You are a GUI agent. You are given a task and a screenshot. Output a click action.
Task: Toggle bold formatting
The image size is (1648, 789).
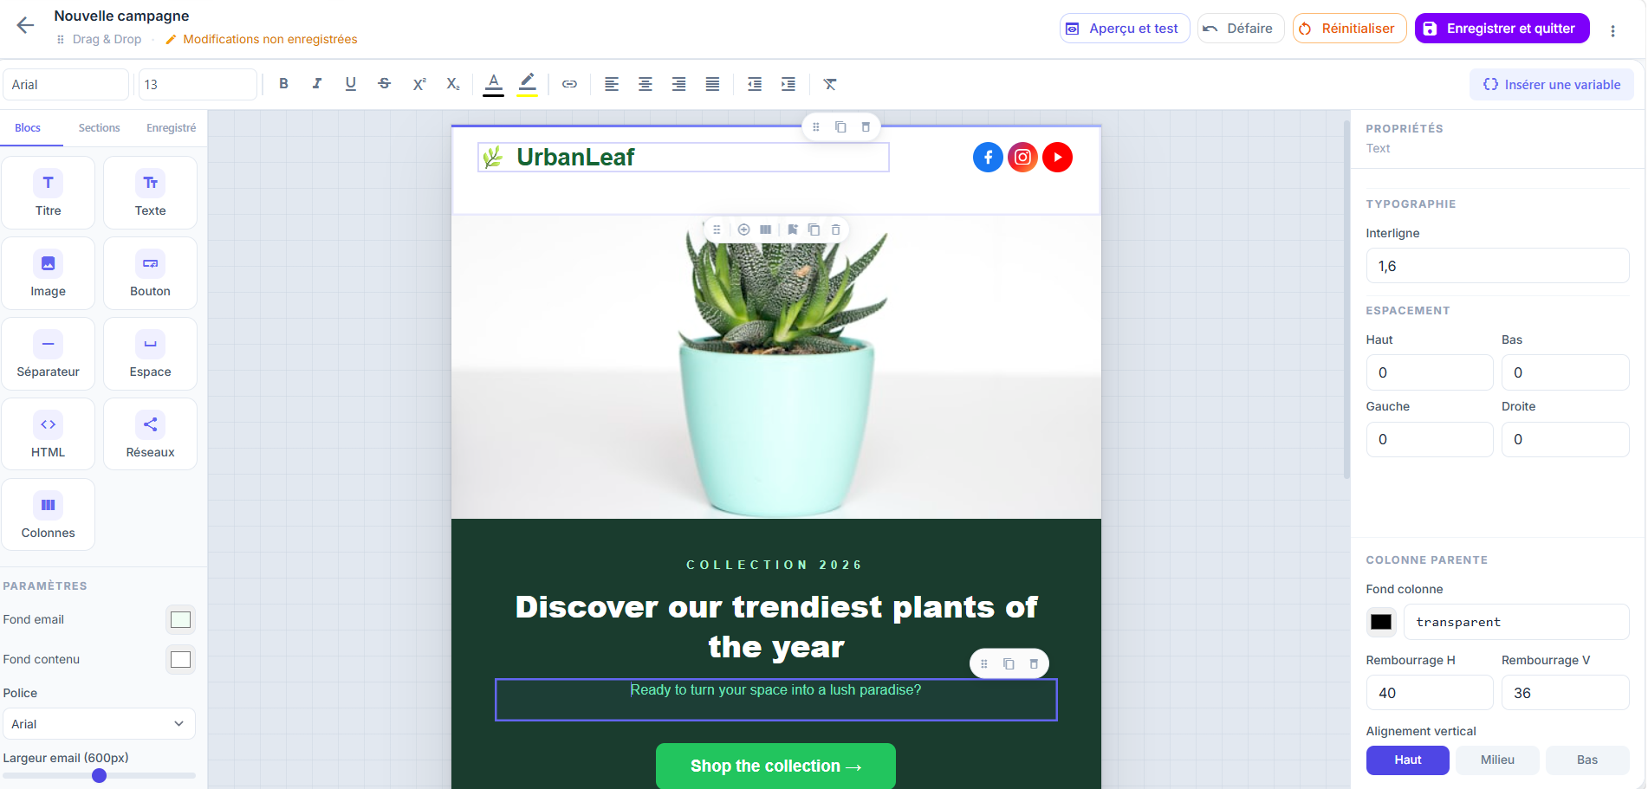283,84
